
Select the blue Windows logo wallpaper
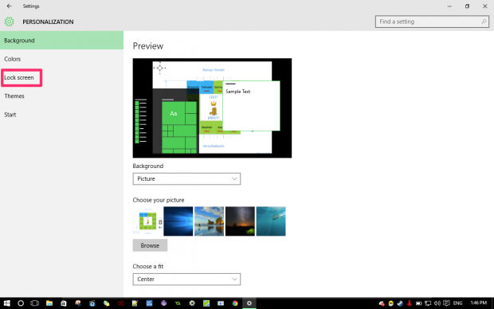178,221
